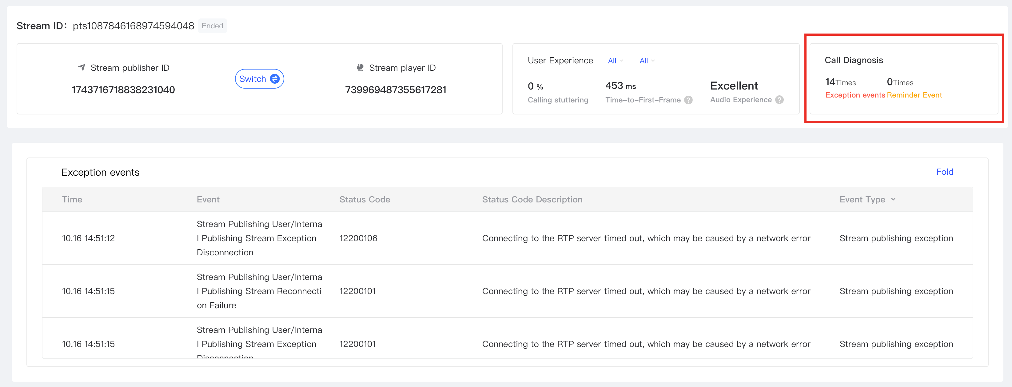Open the Audio Experience help question icon
Image resolution: width=1012 pixels, height=387 pixels.
pyautogui.click(x=779, y=100)
